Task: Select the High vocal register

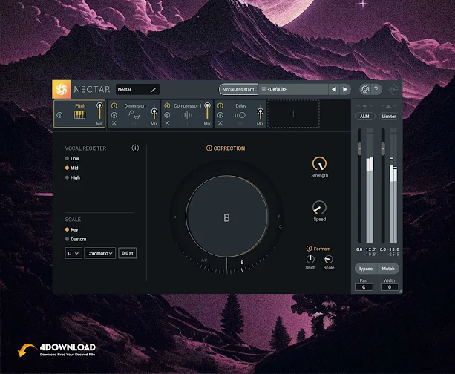Action: pos(73,177)
